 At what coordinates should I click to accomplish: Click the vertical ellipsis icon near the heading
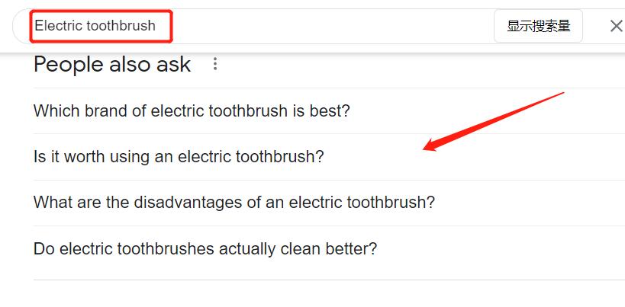215,65
